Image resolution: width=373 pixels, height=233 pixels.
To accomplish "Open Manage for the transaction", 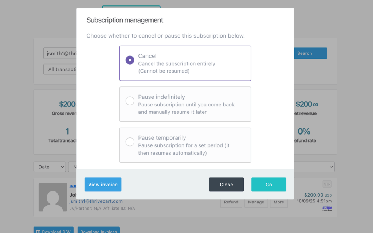I will (x=256, y=202).
